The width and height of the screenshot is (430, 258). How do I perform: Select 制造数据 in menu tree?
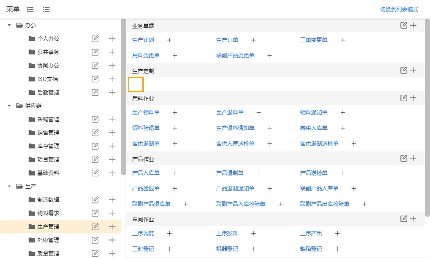point(48,200)
